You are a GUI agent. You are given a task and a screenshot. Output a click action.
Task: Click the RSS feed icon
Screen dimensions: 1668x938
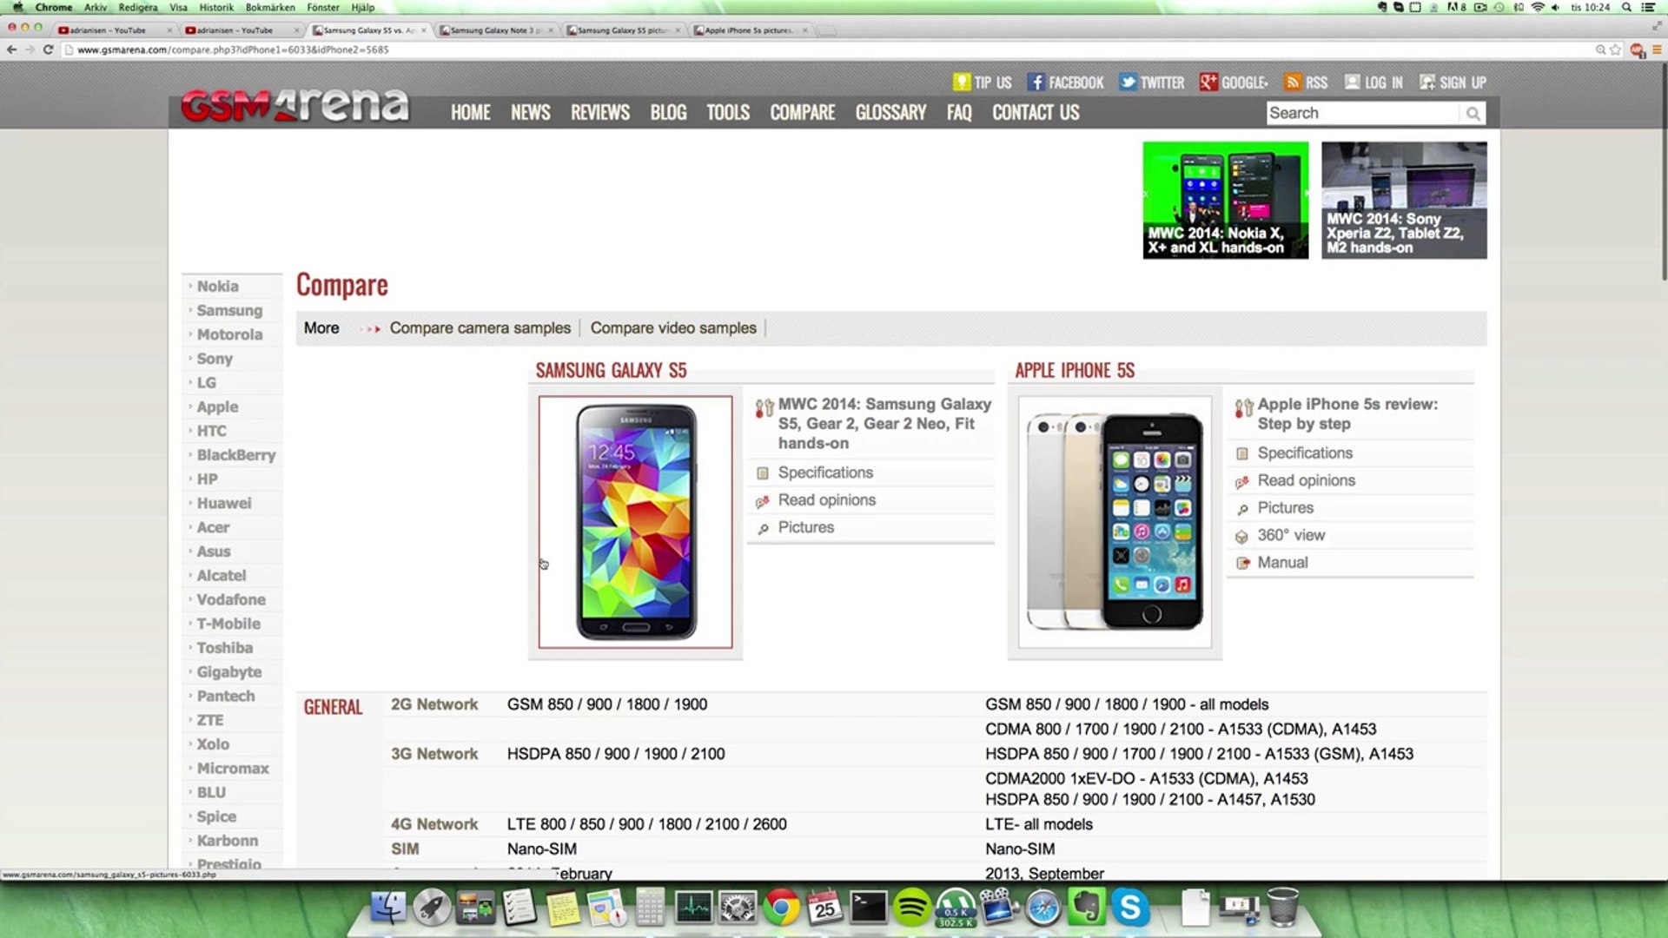pos(1293,83)
